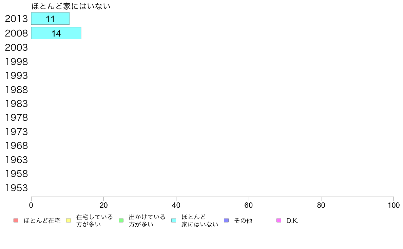Click the red ほとんど在宅 legend swatch

(16, 221)
